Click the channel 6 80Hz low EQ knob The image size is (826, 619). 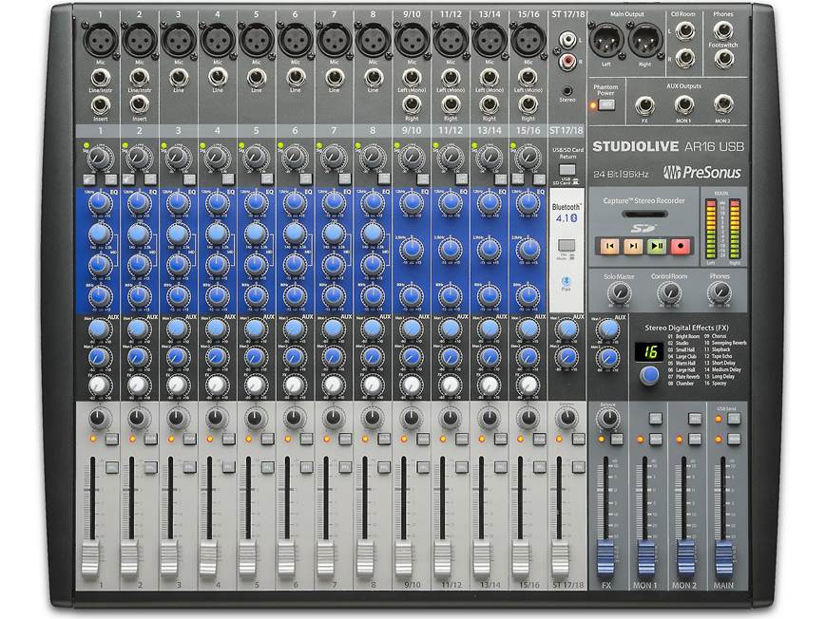[295, 296]
